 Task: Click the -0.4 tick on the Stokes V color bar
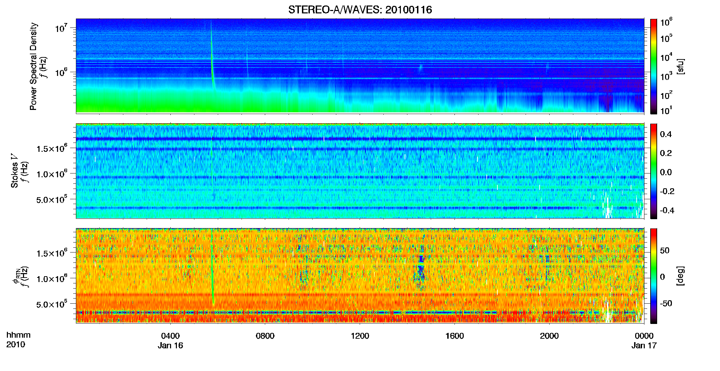pos(667,211)
